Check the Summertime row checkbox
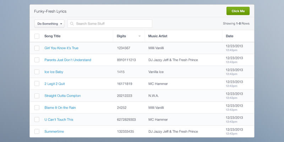284x142 pixels. 37,131
